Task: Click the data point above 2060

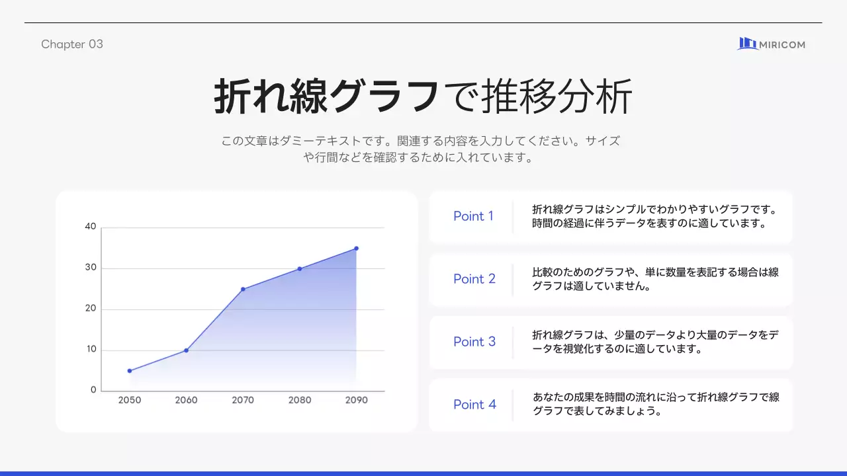Action: tap(186, 350)
